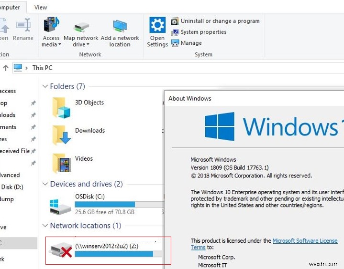Select Disk (D:) in navigation pane
Viewport: 344px width, 269px height.
tap(12, 187)
